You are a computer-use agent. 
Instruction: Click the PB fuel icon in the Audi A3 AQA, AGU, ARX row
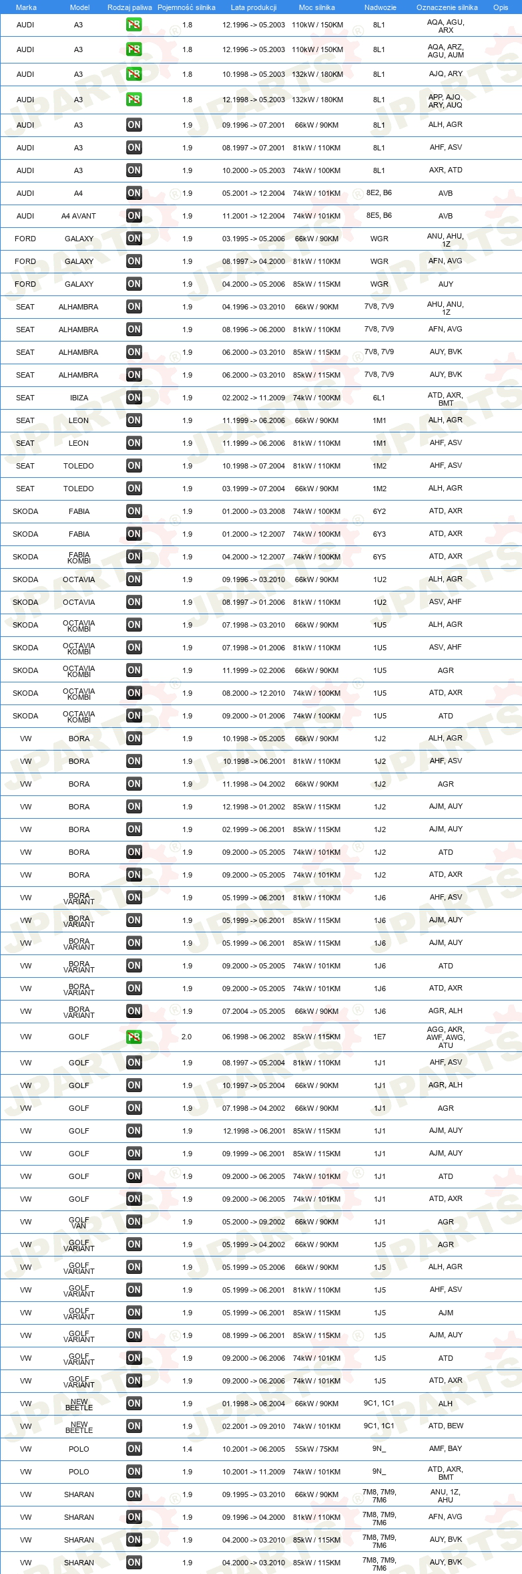(134, 25)
